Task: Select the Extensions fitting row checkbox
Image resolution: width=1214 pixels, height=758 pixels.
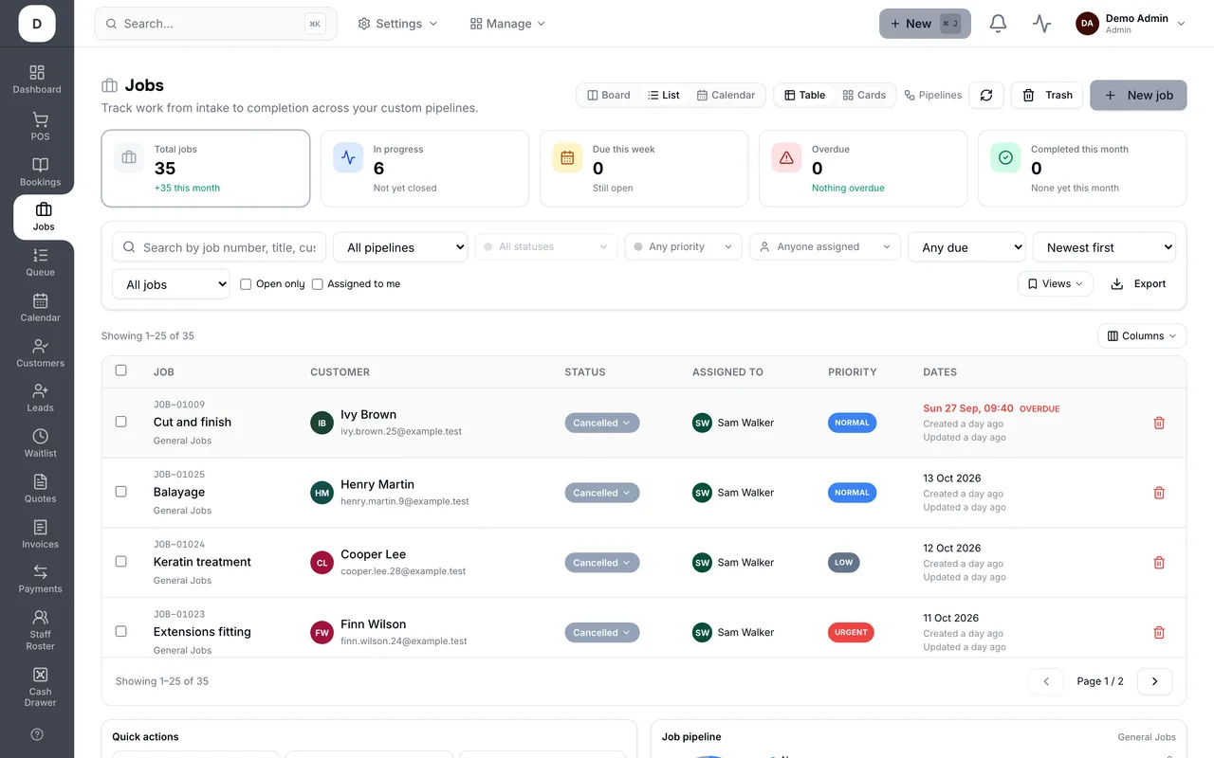Action: 120,631
